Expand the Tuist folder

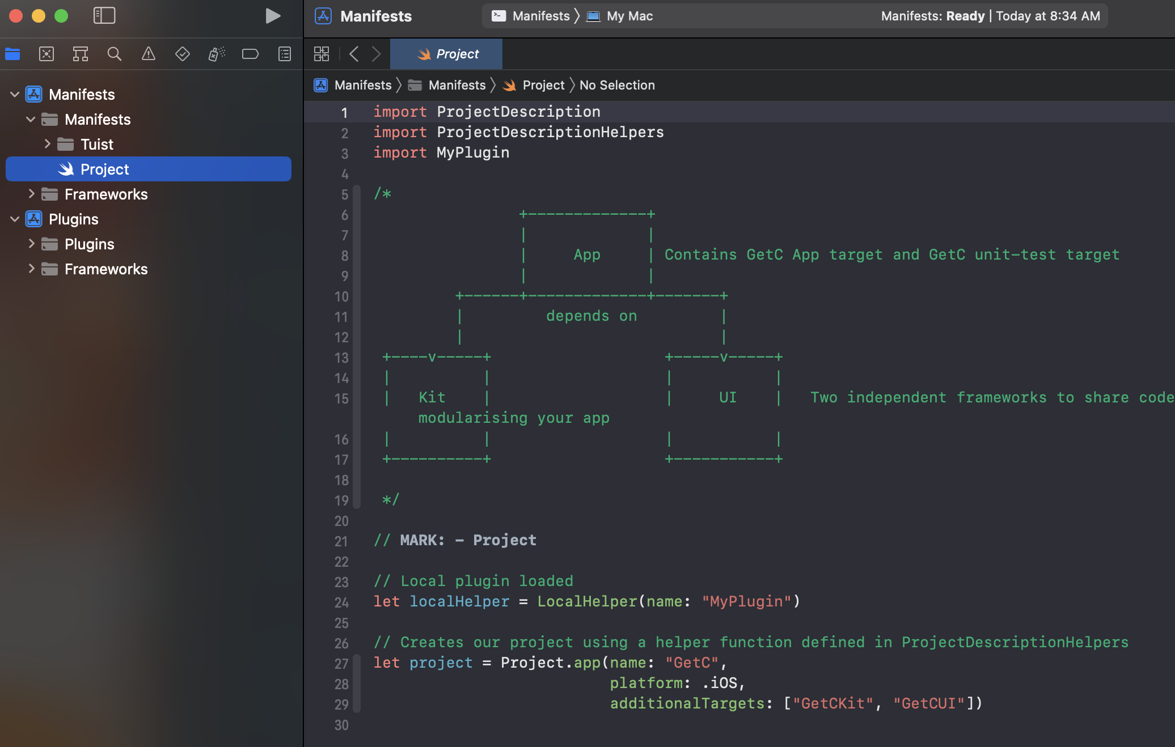pyautogui.click(x=48, y=144)
